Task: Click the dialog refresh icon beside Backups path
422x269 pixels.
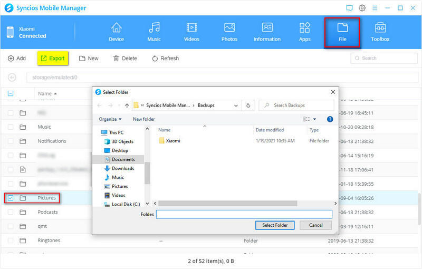Action: coord(248,105)
